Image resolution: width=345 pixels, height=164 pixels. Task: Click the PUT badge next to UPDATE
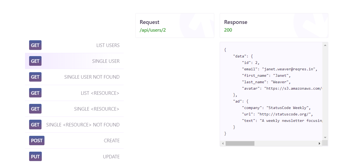point(35,156)
